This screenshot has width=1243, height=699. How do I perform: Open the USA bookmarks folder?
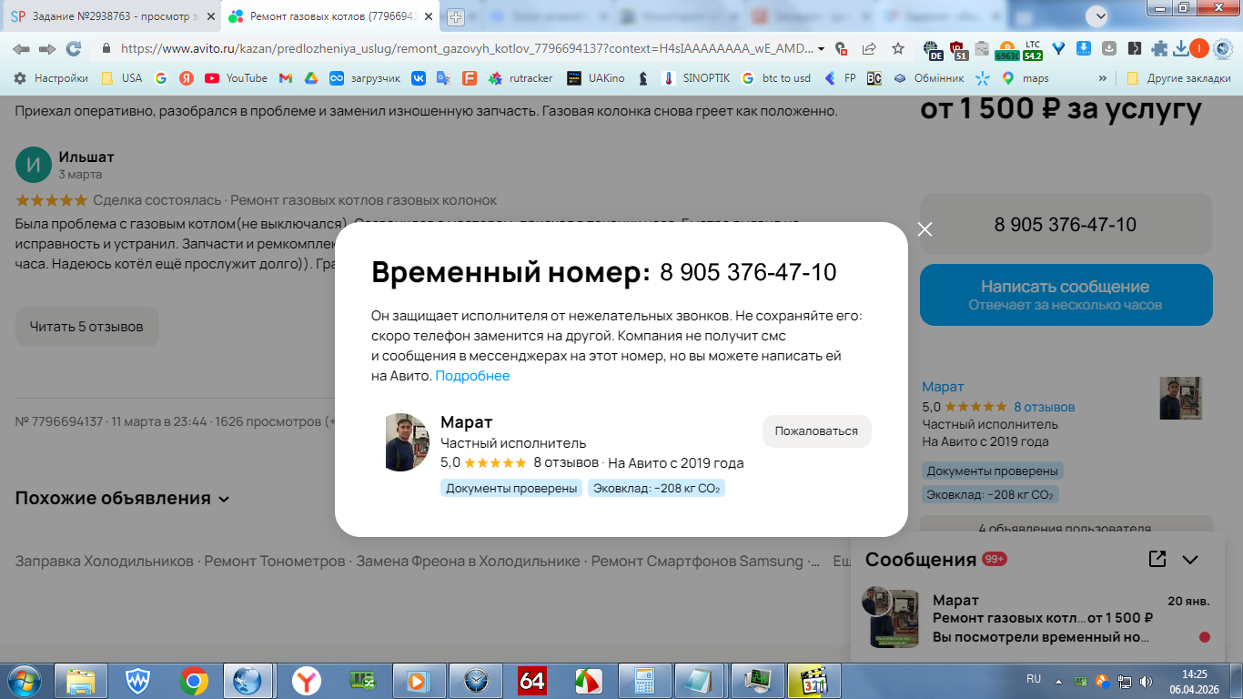tap(121, 78)
